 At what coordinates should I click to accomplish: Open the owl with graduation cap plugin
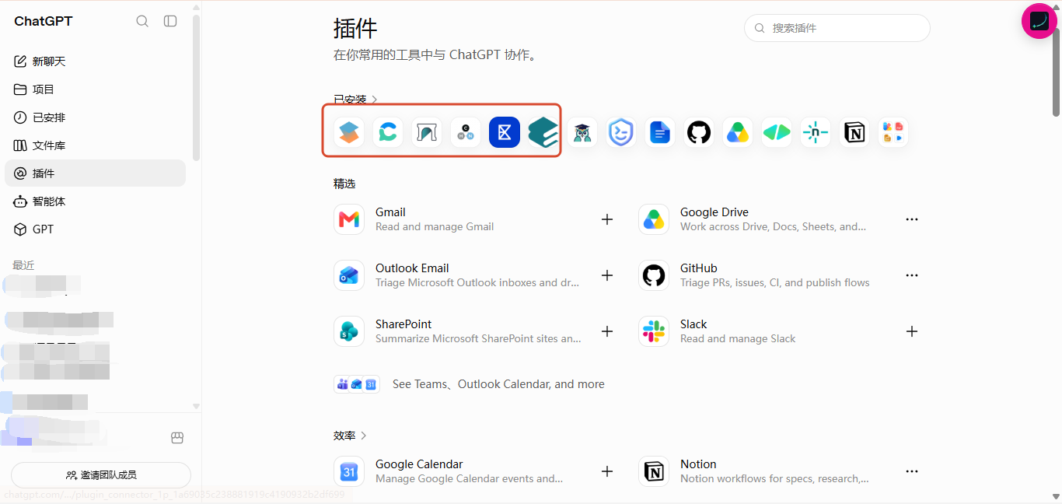[582, 132]
